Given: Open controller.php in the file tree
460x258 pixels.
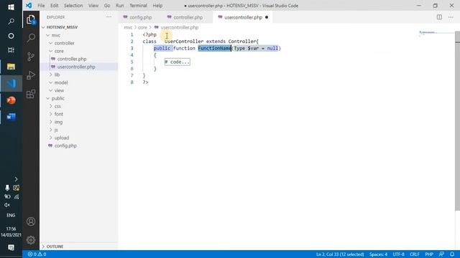Looking at the screenshot, I should (72, 59).
